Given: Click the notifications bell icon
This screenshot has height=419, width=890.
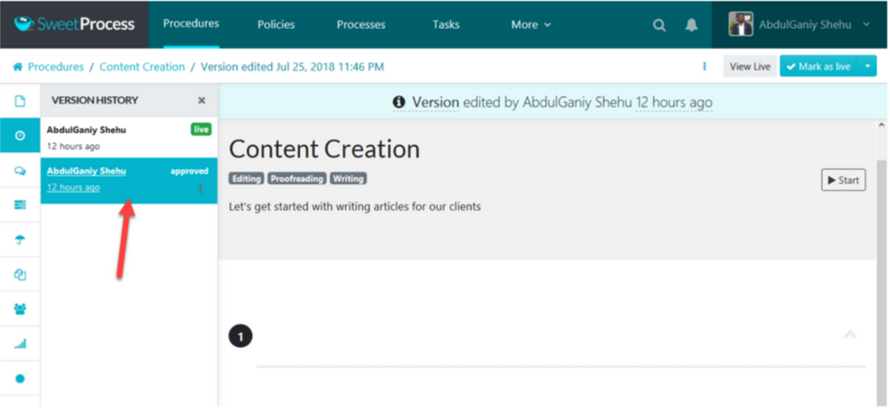Looking at the screenshot, I should pos(691,25).
